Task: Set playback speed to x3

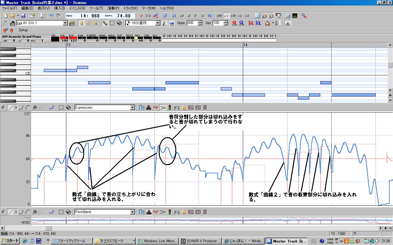Action: pos(247,16)
